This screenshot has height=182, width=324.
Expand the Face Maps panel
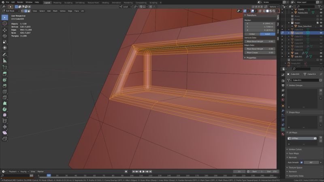point(294,154)
